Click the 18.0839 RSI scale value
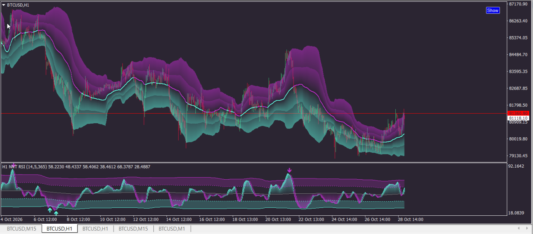 coord(517,213)
